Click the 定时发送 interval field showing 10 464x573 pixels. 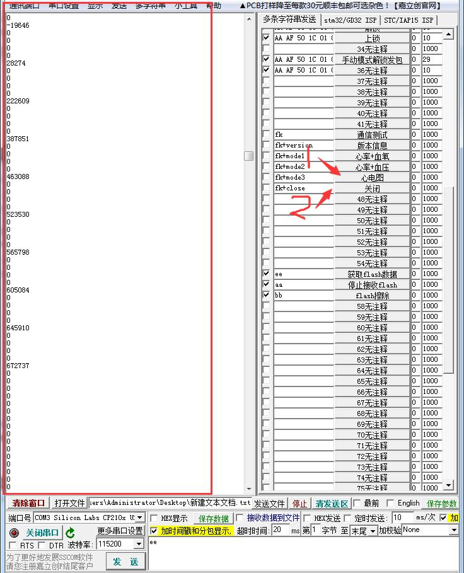click(403, 518)
